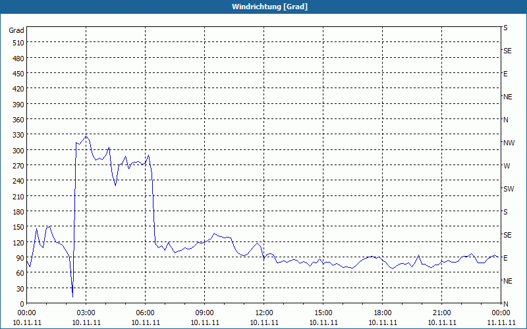Click the 18:00 time axis label
Viewport: 527px width, 329px height.
382,313
